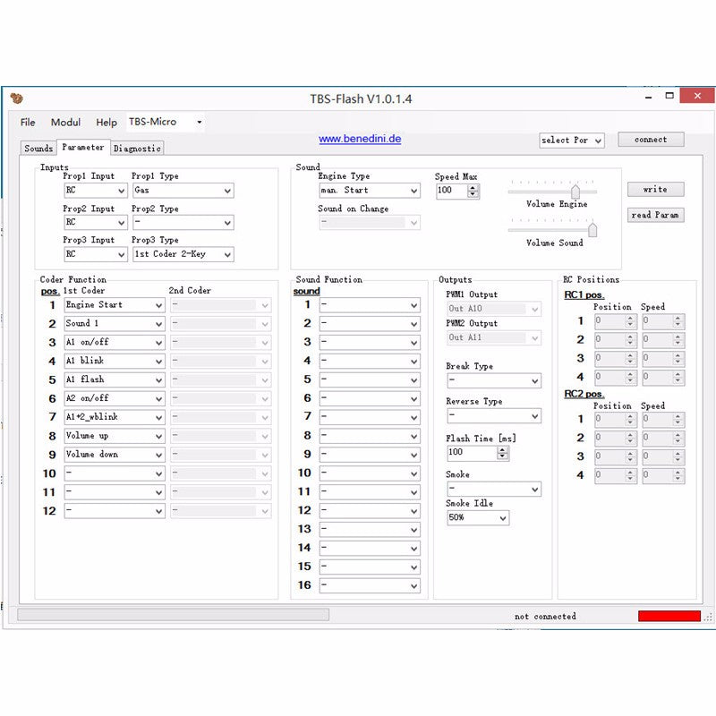This screenshot has width=716, height=716.
Task: Click the Volume Engine slider handle
Action: pos(575,191)
